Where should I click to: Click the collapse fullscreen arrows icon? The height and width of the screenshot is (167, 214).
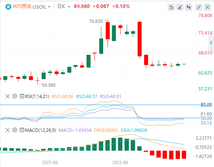pos(199,7)
